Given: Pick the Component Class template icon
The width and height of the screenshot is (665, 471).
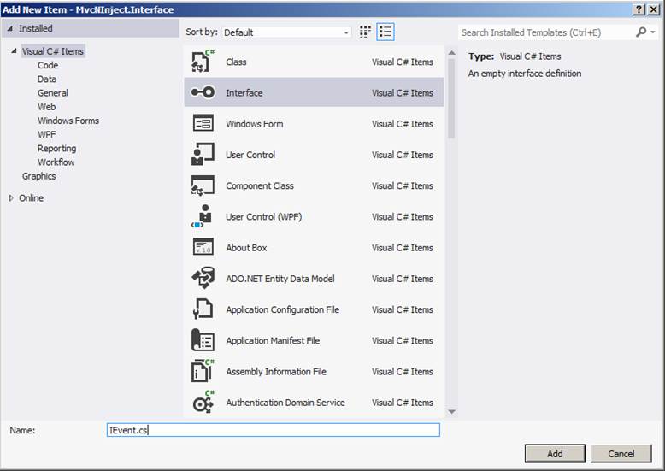Looking at the screenshot, I should pyautogui.click(x=203, y=185).
